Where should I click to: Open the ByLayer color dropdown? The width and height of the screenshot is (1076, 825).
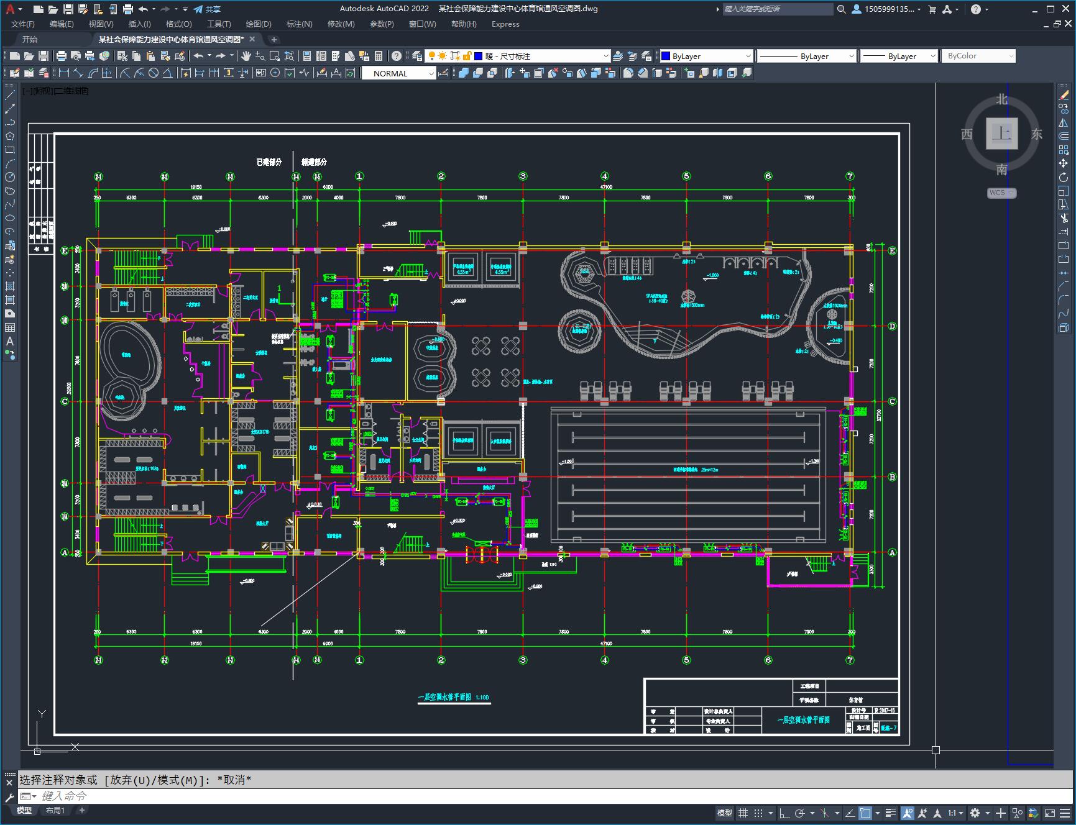click(x=706, y=56)
